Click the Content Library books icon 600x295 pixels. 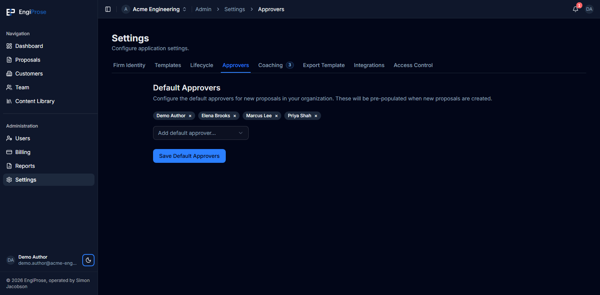9,101
